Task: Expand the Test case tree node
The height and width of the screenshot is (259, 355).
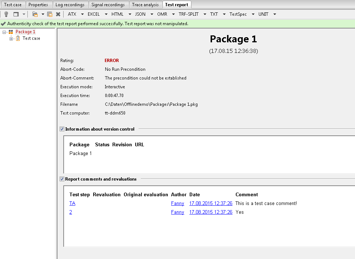Action: (x=11, y=39)
